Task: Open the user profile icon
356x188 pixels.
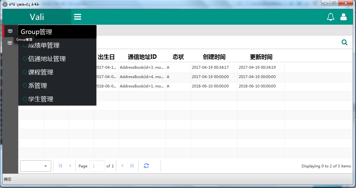Action: coord(343,17)
